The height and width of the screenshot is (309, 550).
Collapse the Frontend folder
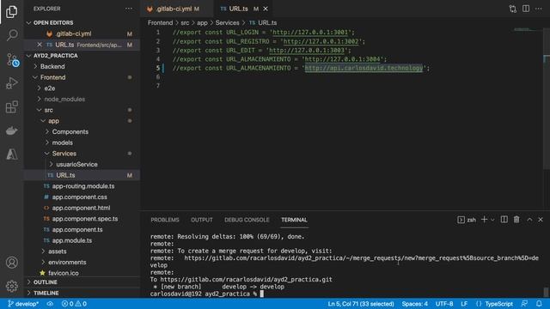click(x=52, y=77)
